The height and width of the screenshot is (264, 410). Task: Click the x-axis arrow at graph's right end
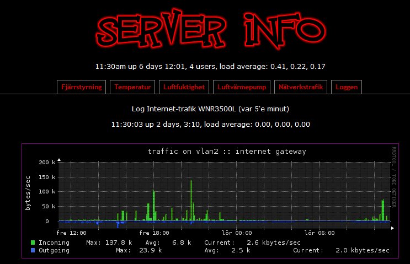click(392, 228)
